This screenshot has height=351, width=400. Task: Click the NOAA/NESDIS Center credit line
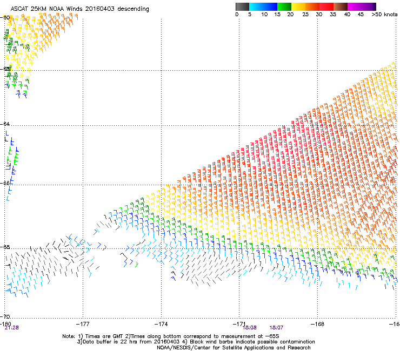(x=234, y=348)
